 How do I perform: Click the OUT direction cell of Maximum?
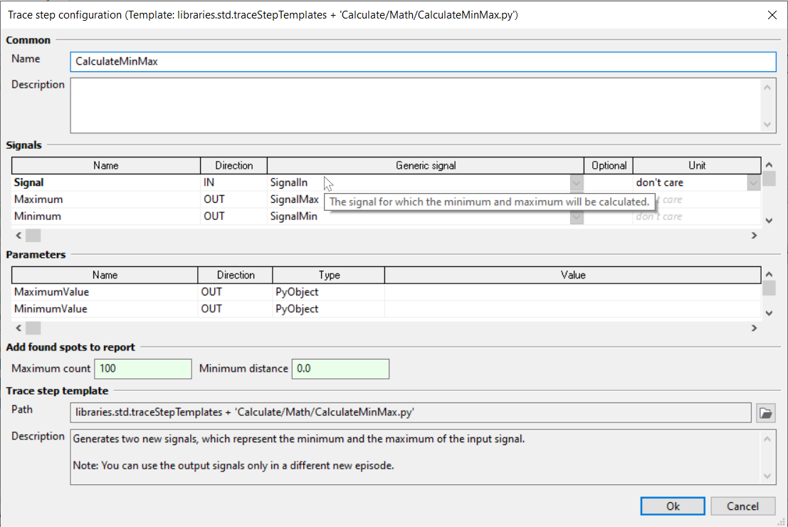233,199
